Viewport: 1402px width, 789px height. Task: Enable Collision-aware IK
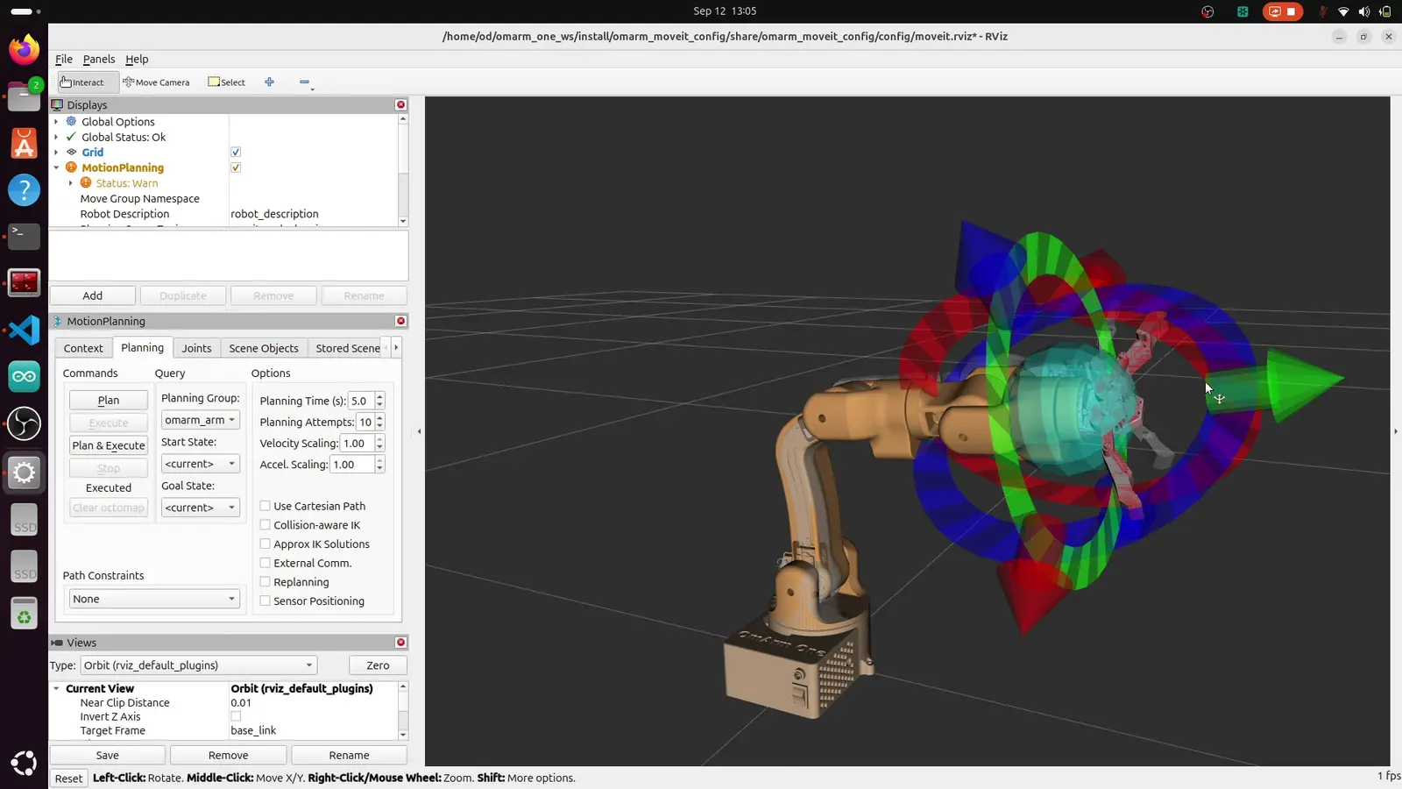point(265,525)
